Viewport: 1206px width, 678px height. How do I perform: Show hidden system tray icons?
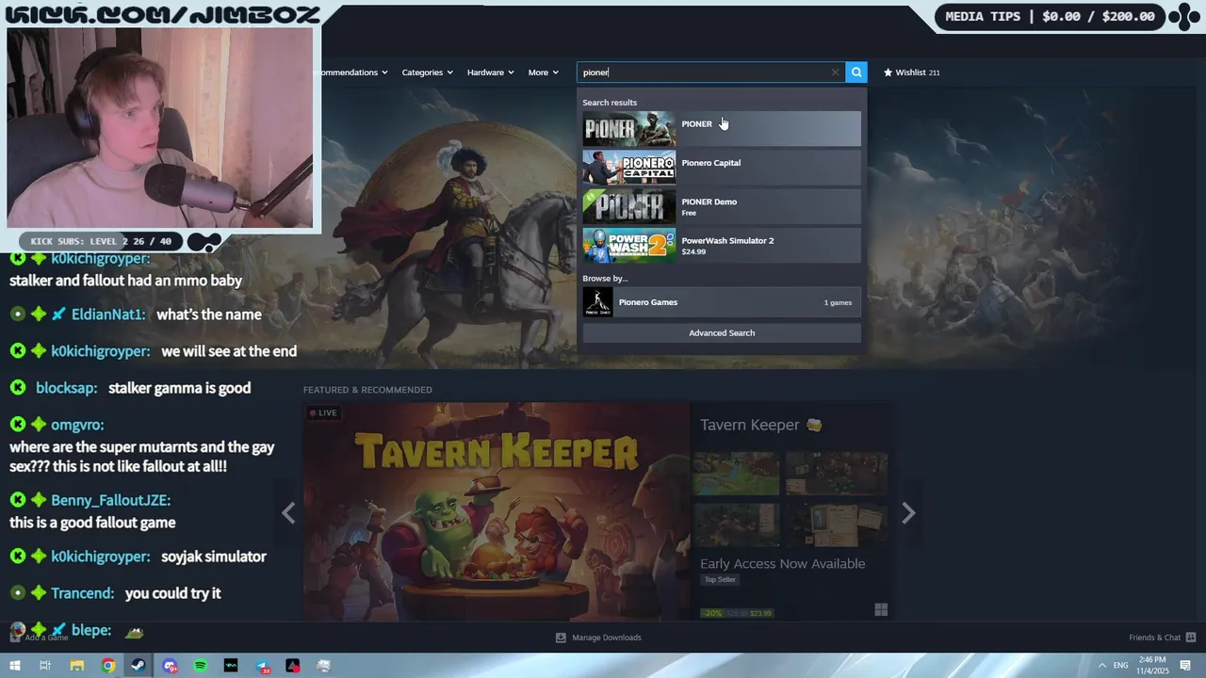(x=1100, y=666)
